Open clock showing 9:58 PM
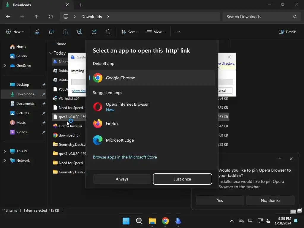The width and height of the screenshot is (304, 228). (x=283, y=221)
